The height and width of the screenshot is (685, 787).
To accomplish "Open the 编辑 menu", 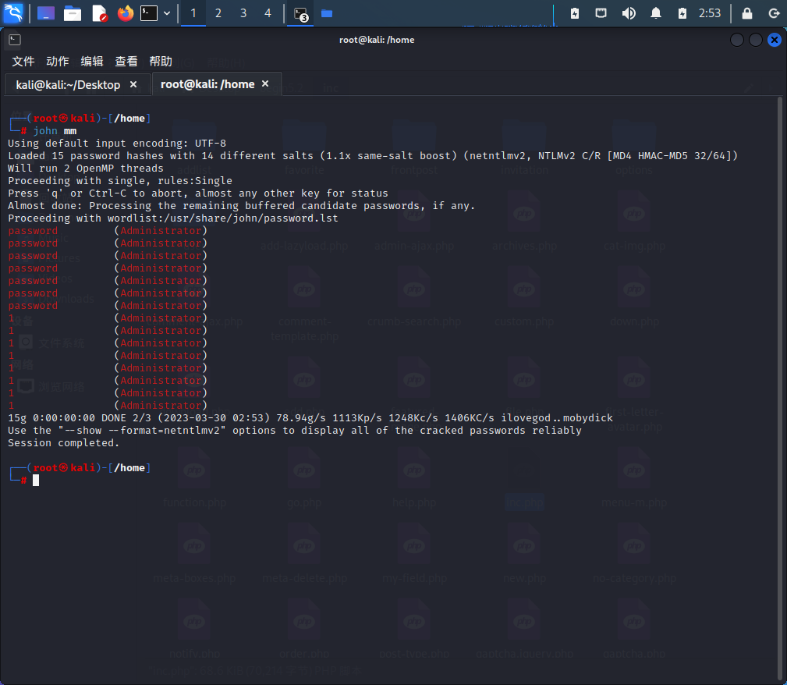I will pos(92,61).
